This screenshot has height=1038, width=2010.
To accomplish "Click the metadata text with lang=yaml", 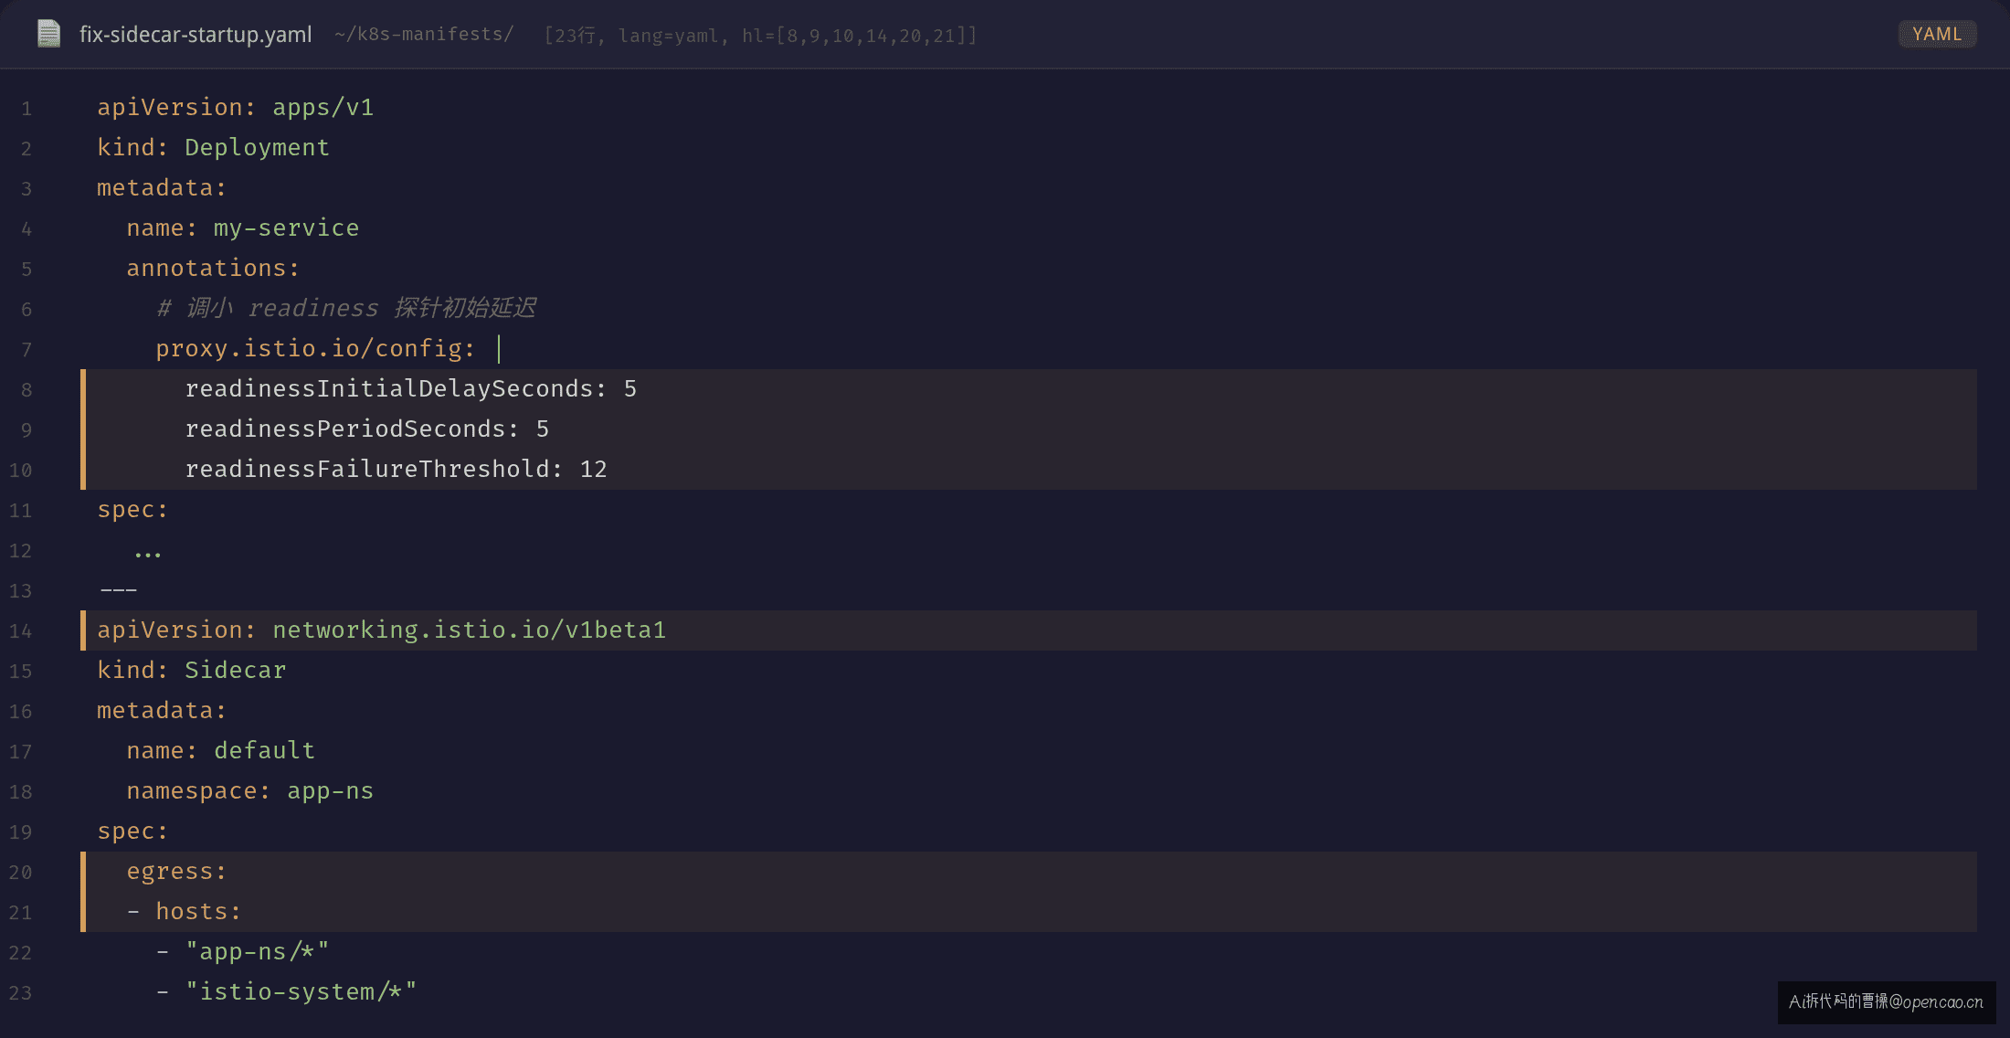I will coord(760,36).
